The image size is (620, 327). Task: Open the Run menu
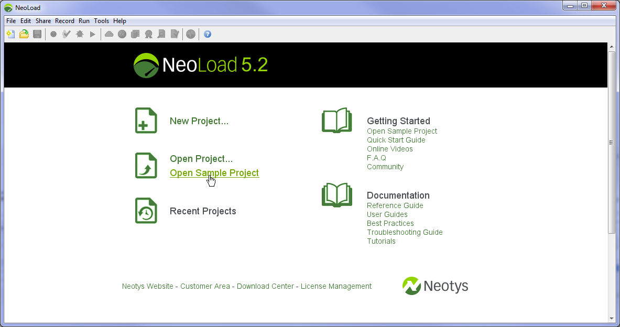pyautogui.click(x=84, y=21)
